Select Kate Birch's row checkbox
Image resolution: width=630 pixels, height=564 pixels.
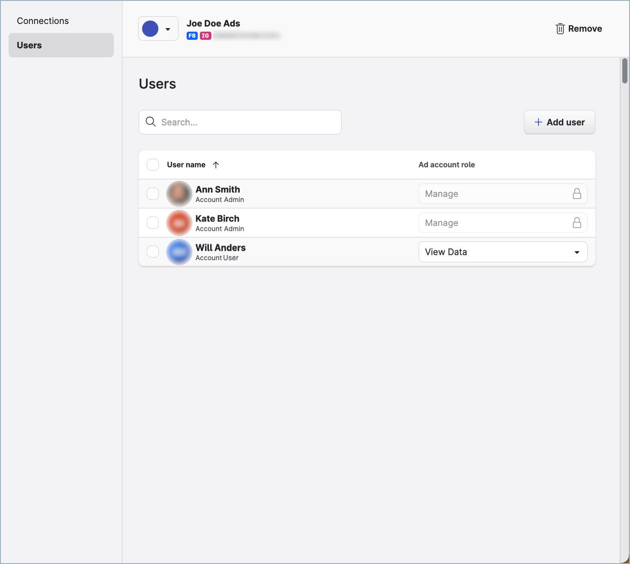point(153,223)
